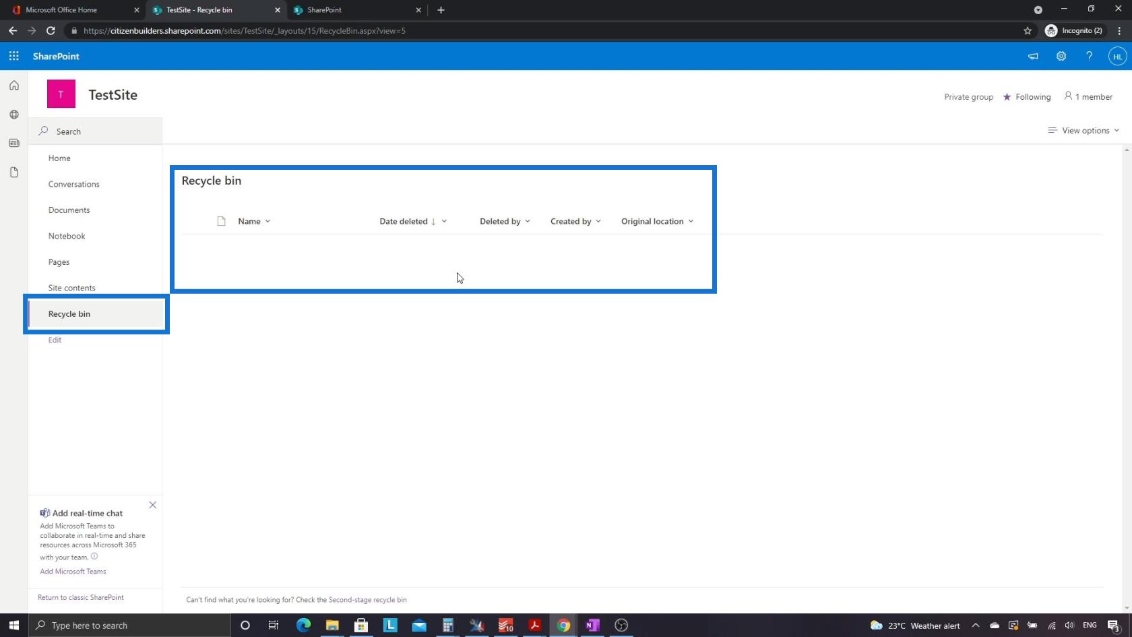Launch Microsoft Edge from taskbar
This screenshot has width=1132, height=637.
[x=303, y=626]
